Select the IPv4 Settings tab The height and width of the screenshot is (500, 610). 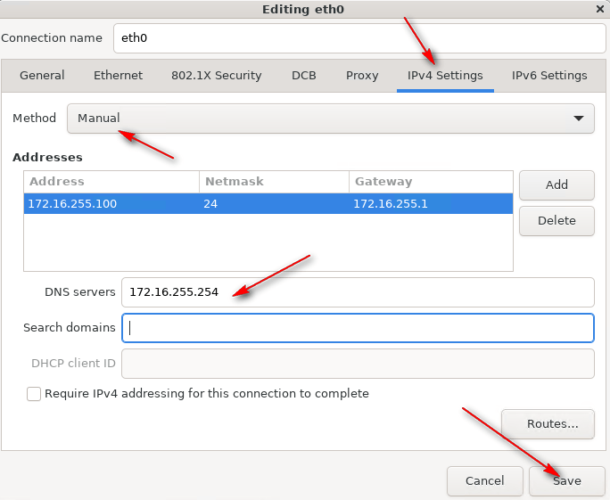click(x=445, y=76)
